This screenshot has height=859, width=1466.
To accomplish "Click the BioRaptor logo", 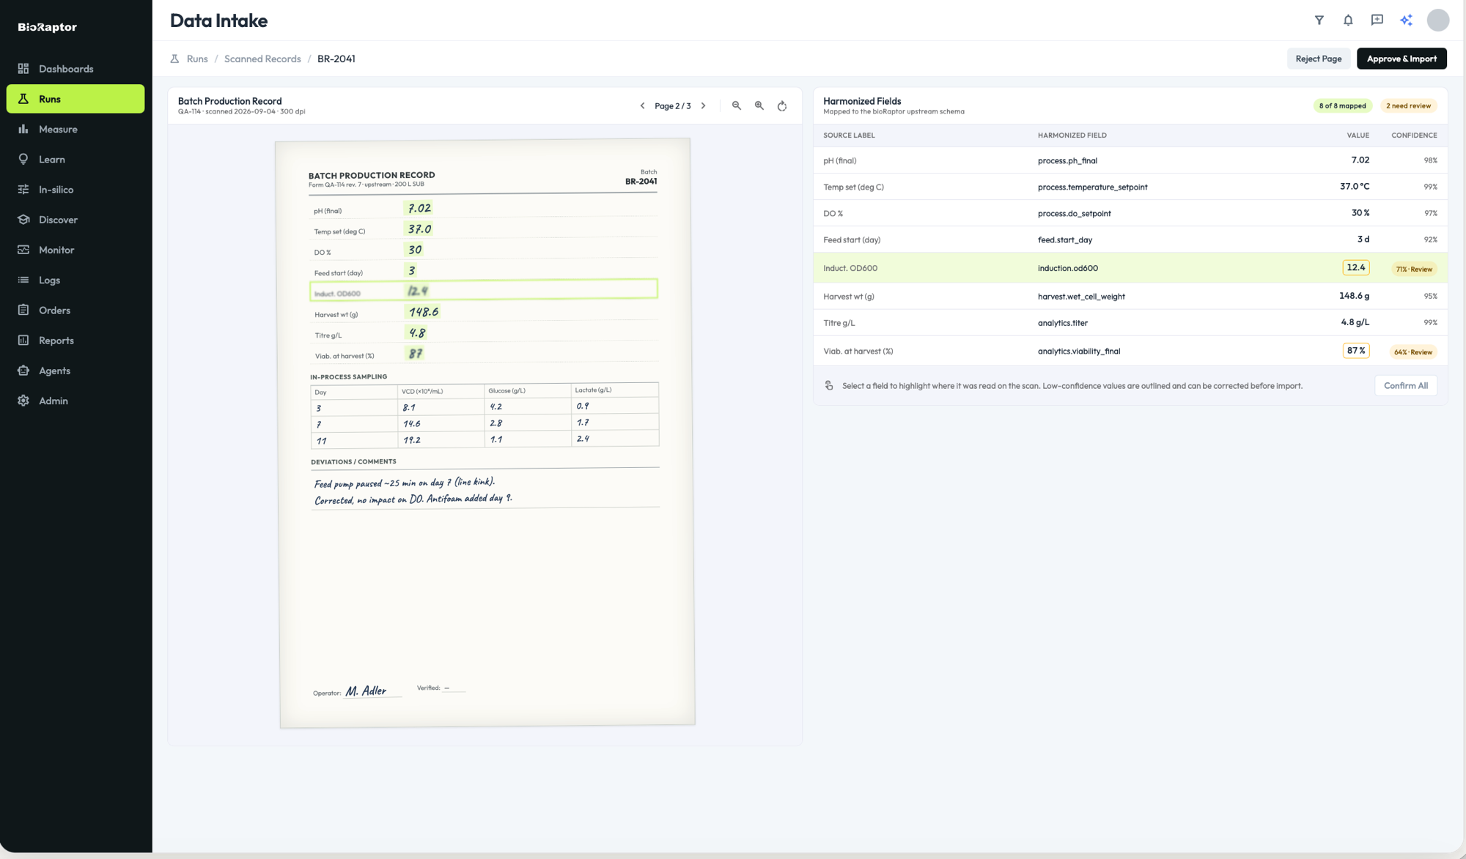I will (48, 27).
